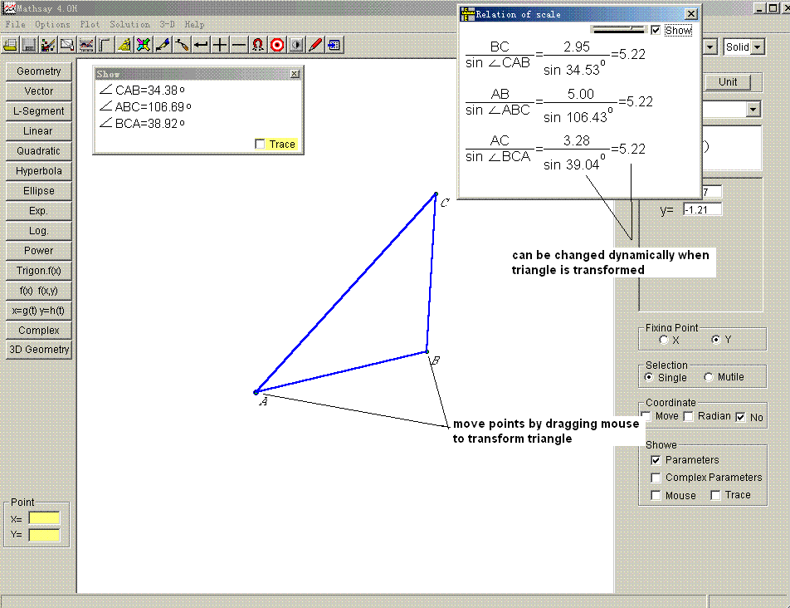The height and width of the screenshot is (608, 790).
Task: Expand the combo box below Unit
Action: pyautogui.click(x=753, y=110)
